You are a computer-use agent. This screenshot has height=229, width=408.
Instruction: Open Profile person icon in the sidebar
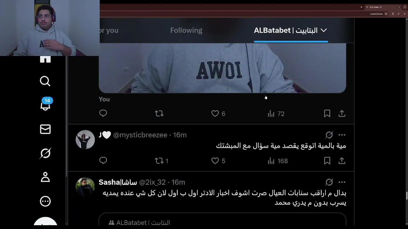[x=45, y=177]
